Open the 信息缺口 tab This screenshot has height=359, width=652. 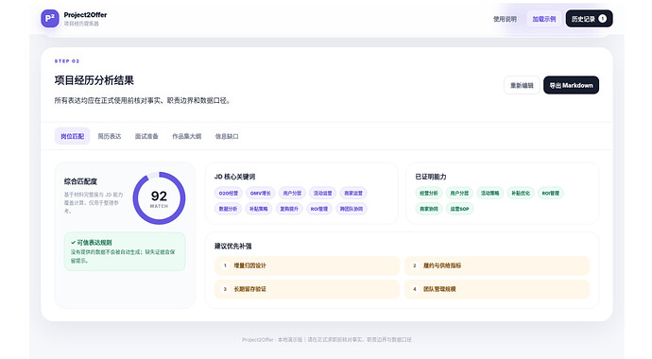click(227, 136)
